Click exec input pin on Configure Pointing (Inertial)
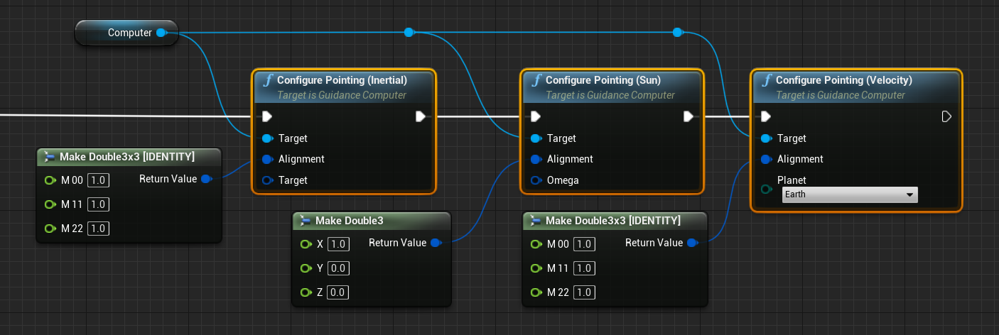Image resolution: width=999 pixels, height=335 pixels. tap(267, 116)
